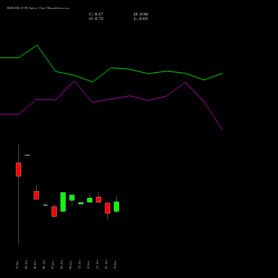Click the open value 'O: 0.72'
The height and width of the screenshot is (278, 278).
click(x=96, y=19)
